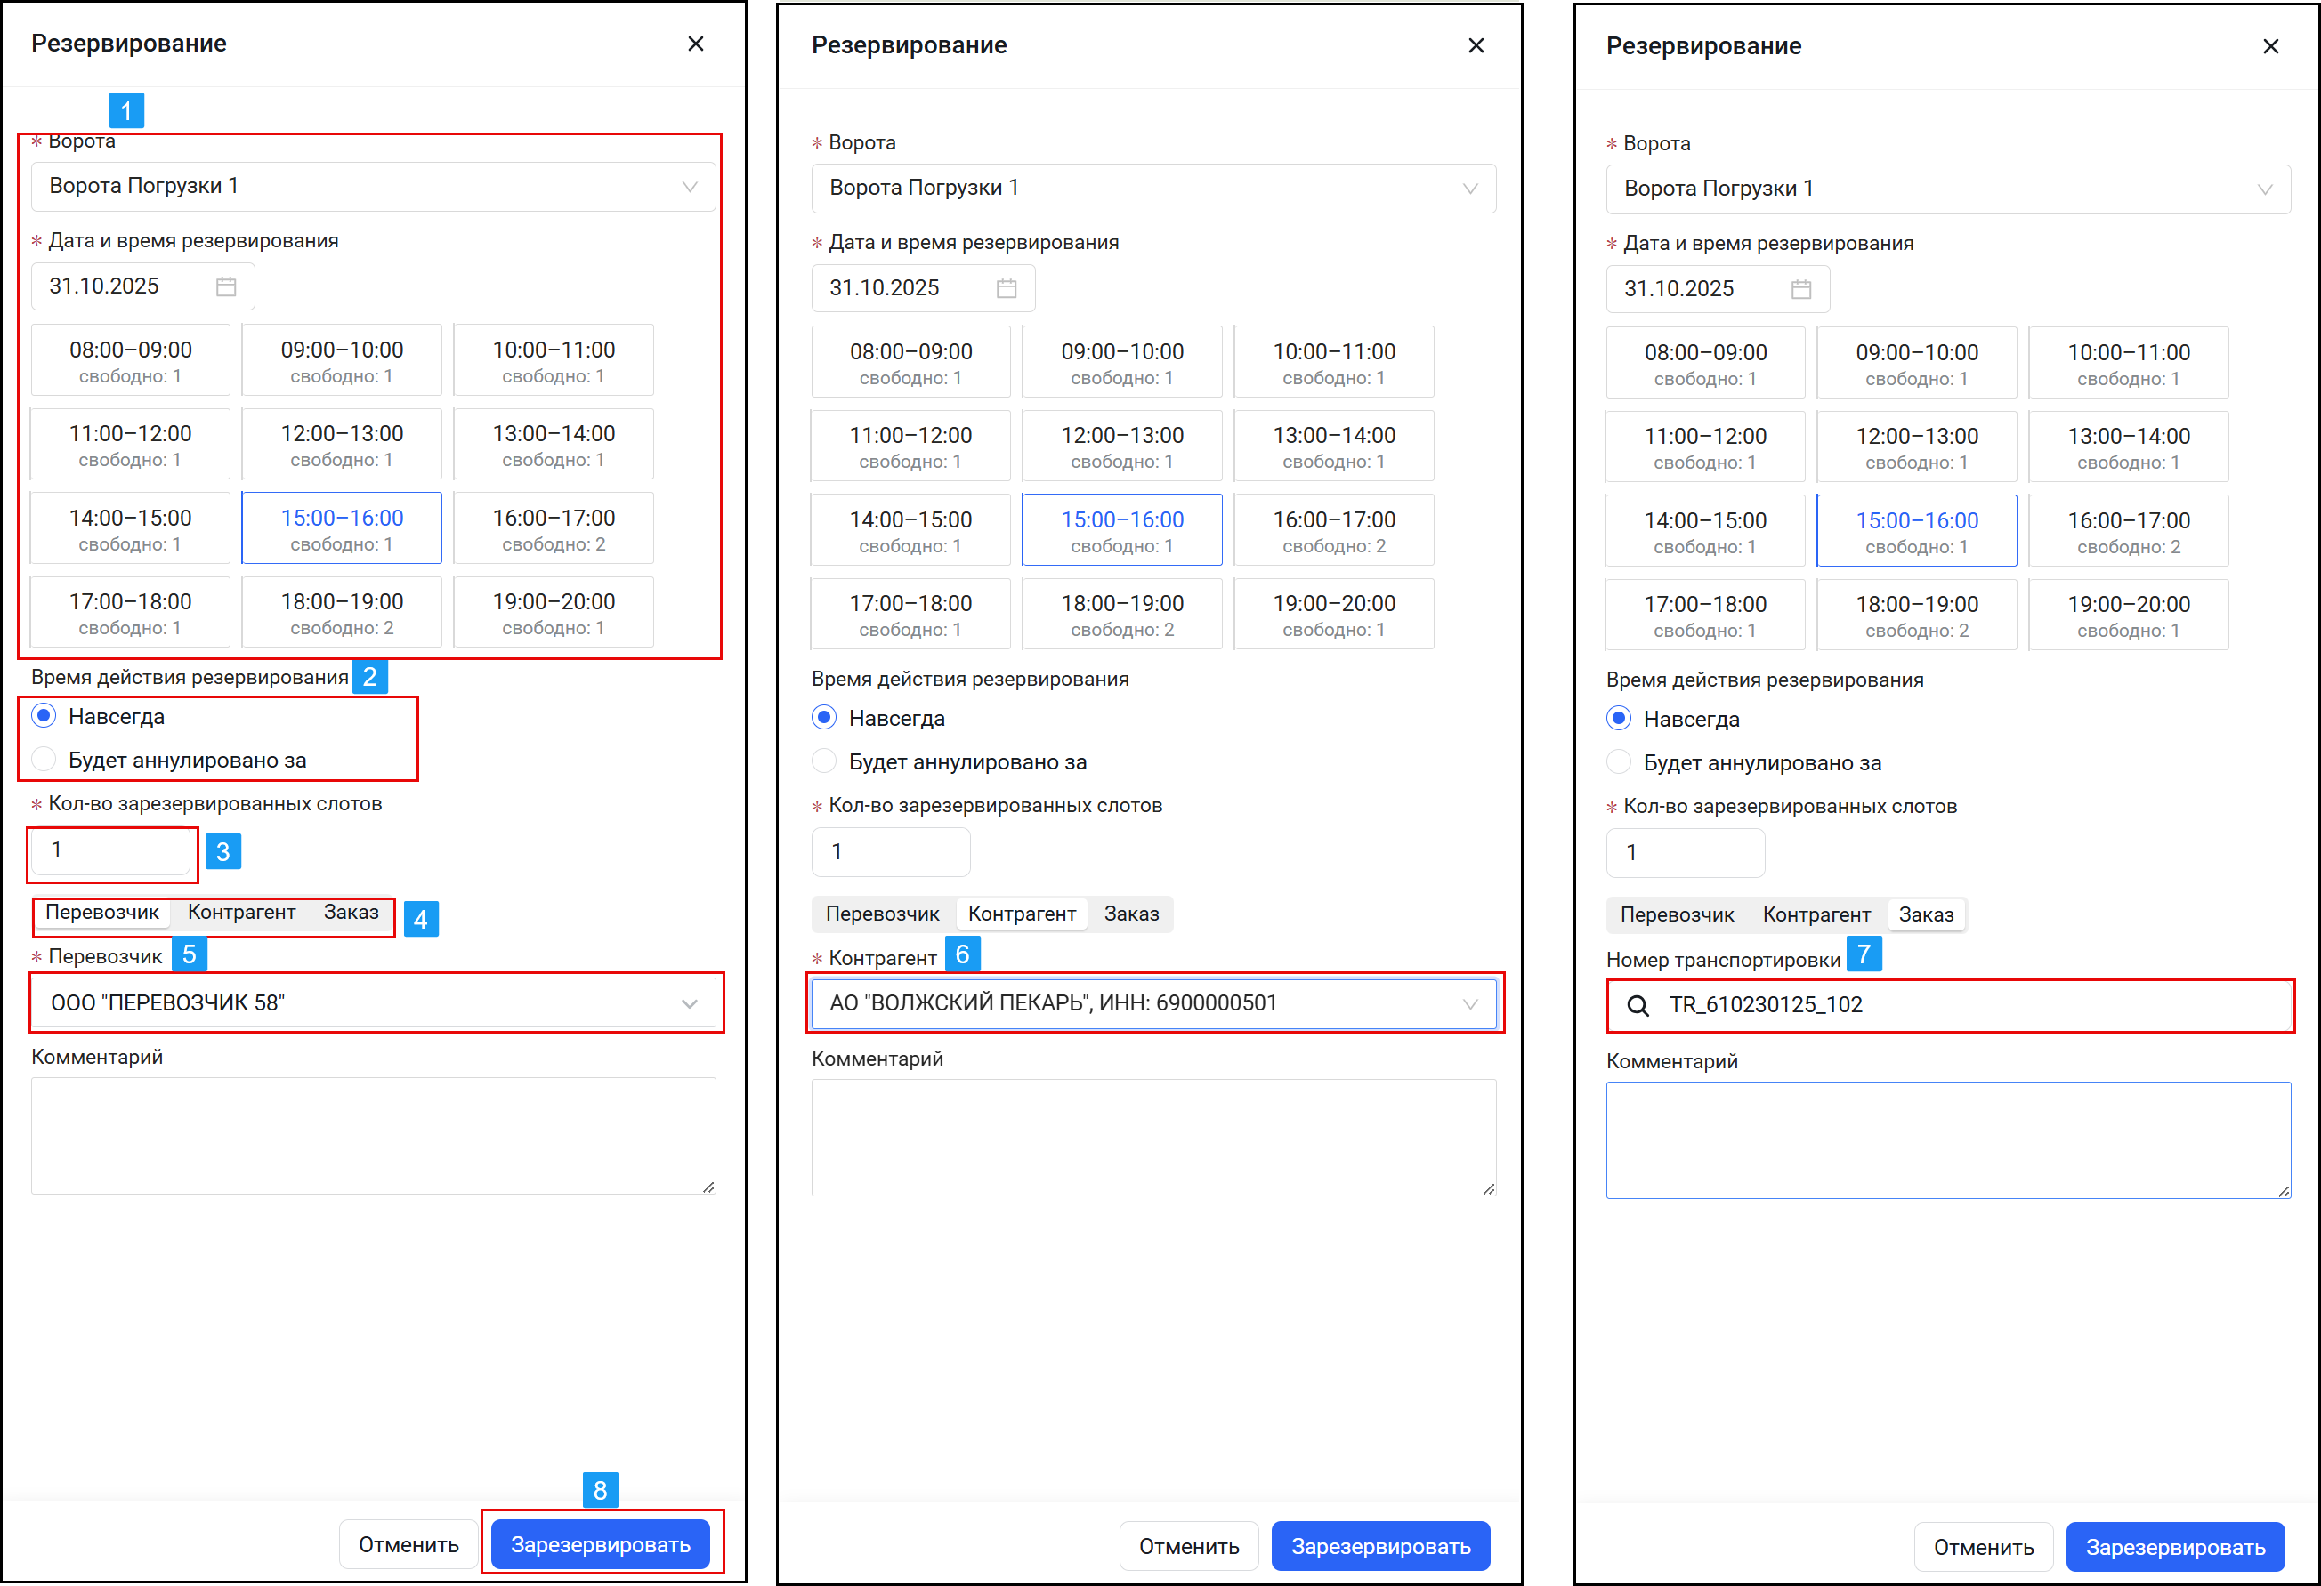The image size is (2321, 1586).
Task: Click Отменить button in middle dialog
Action: click(1188, 1546)
